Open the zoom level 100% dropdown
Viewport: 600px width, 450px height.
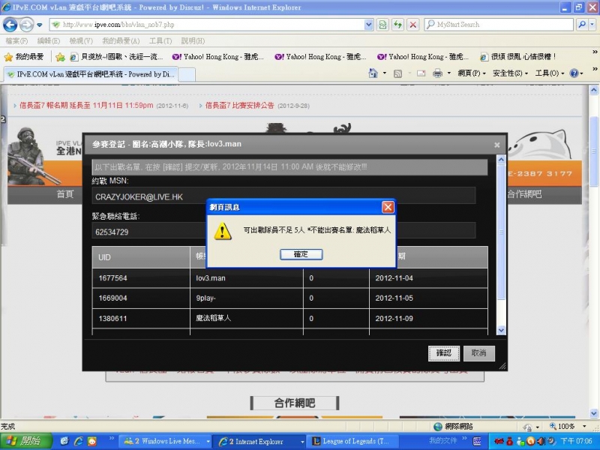(x=584, y=426)
